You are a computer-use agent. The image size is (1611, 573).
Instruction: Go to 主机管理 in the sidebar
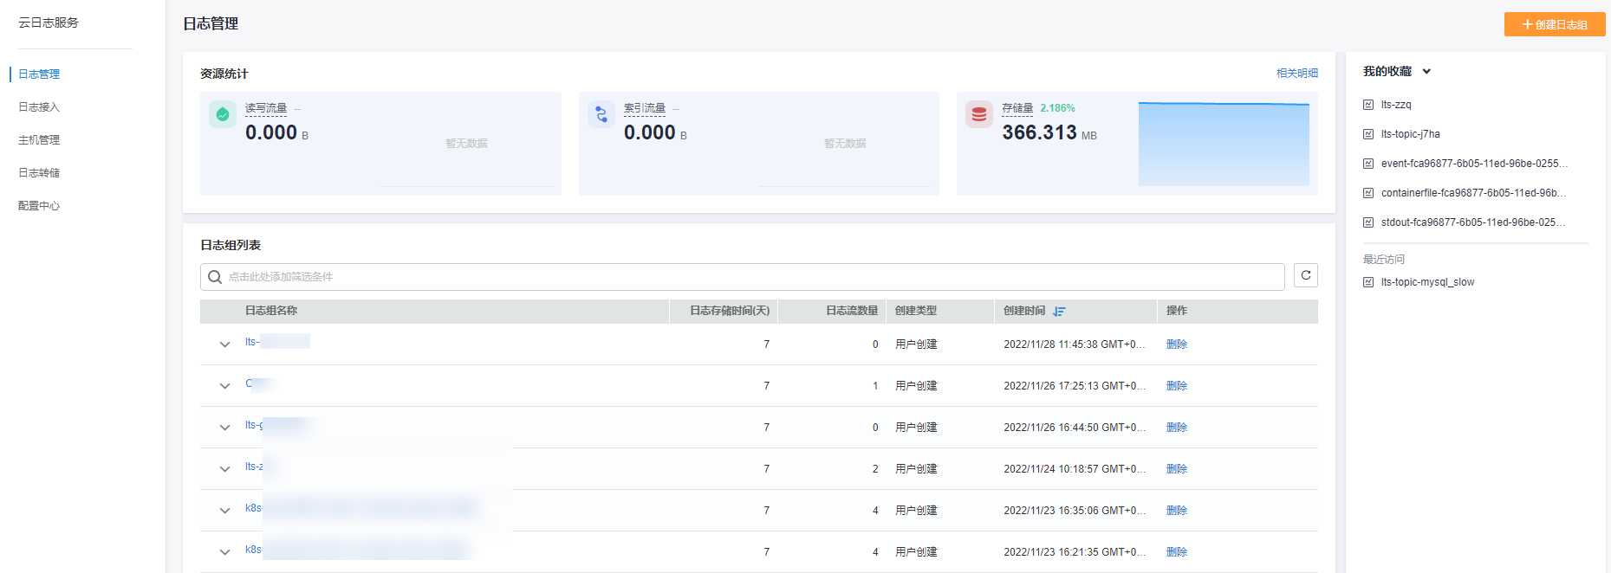(39, 140)
